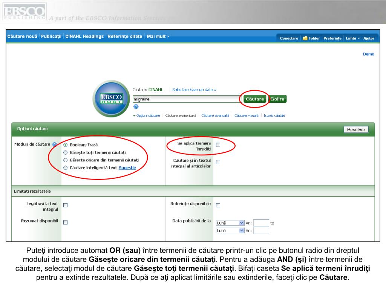This screenshot has width=386, height=289.
Task: Collapse Opțiuni căutare expander link
Action: (x=147, y=116)
